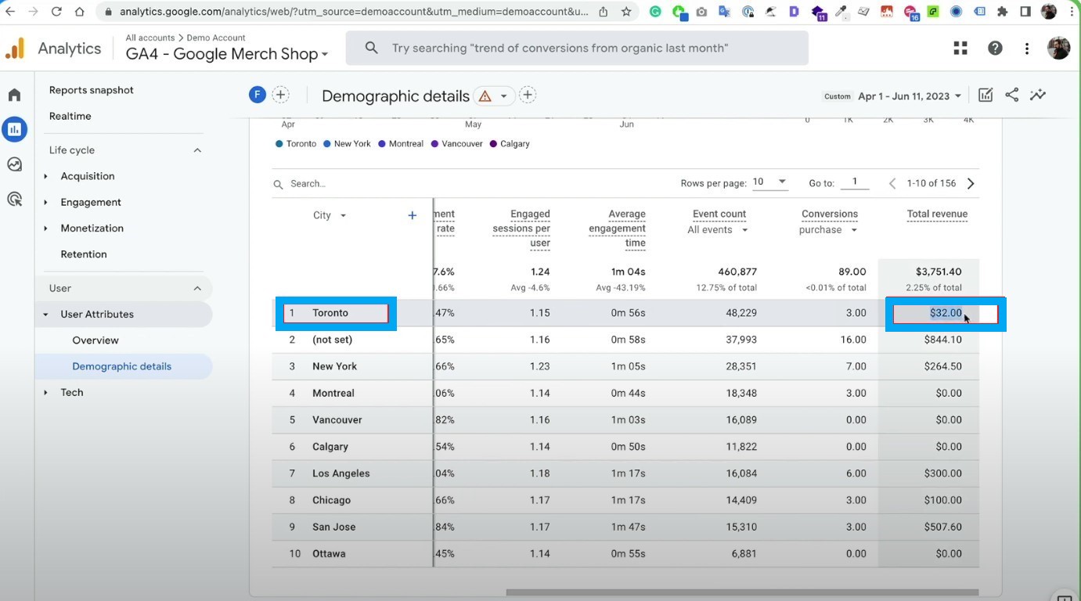
Task: Add secondary dimension with plus icon
Action: [x=413, y=215]
